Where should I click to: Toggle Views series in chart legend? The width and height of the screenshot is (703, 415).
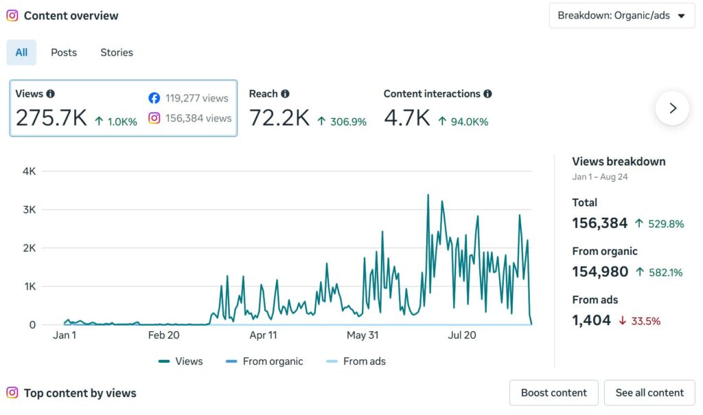coord(181,361)
